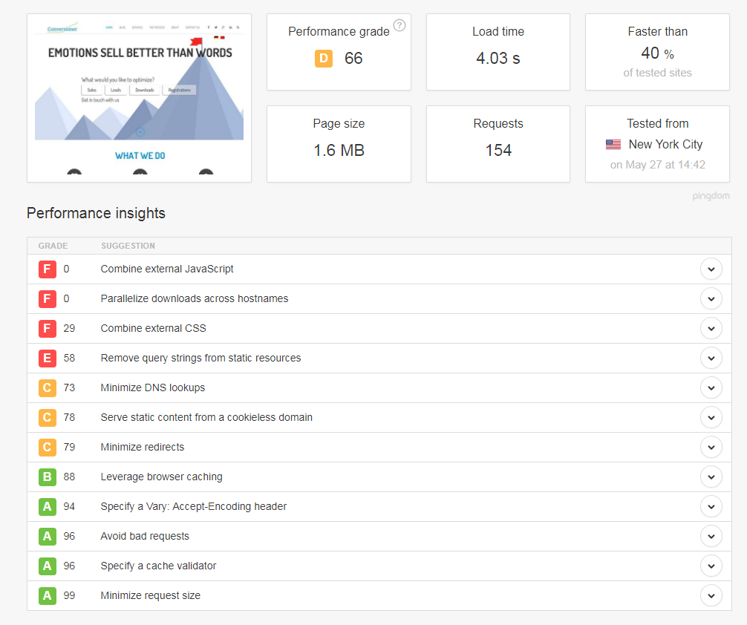Click the score 58 in the query strings row
This screenshot has height=625, width=747.
point(69,359)
